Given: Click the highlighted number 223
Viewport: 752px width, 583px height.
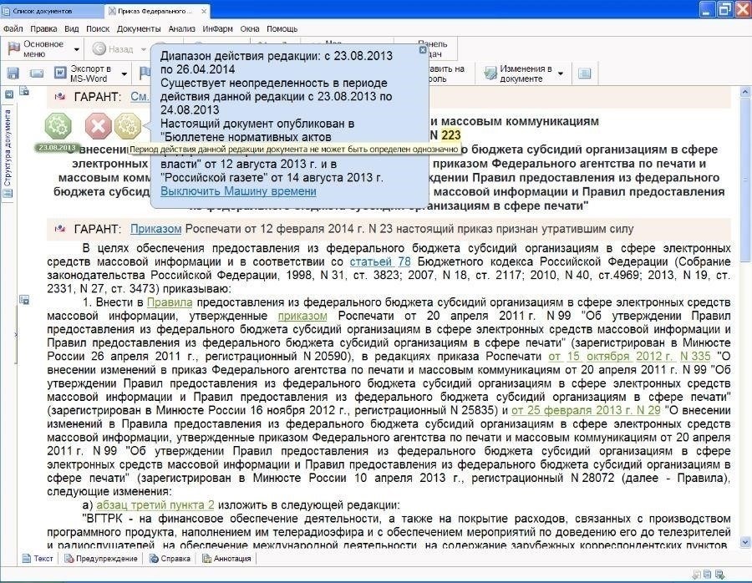Looking at the screenshot, I should (451, 135).
